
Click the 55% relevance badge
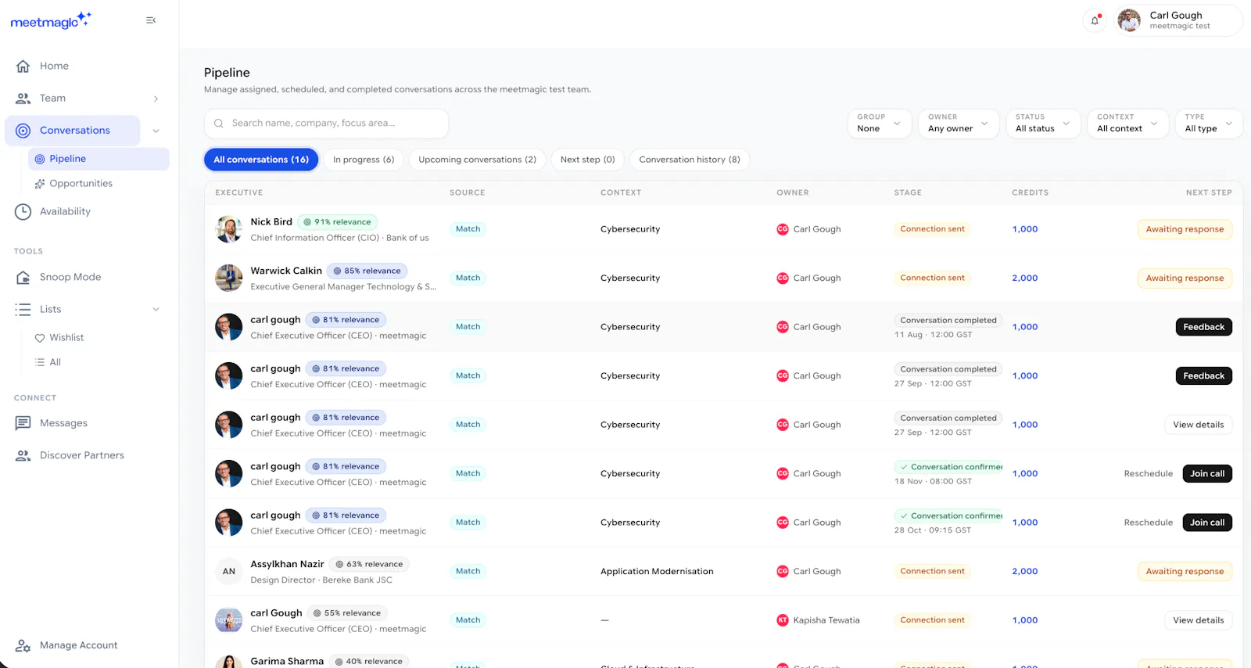(x=347, y=613)
